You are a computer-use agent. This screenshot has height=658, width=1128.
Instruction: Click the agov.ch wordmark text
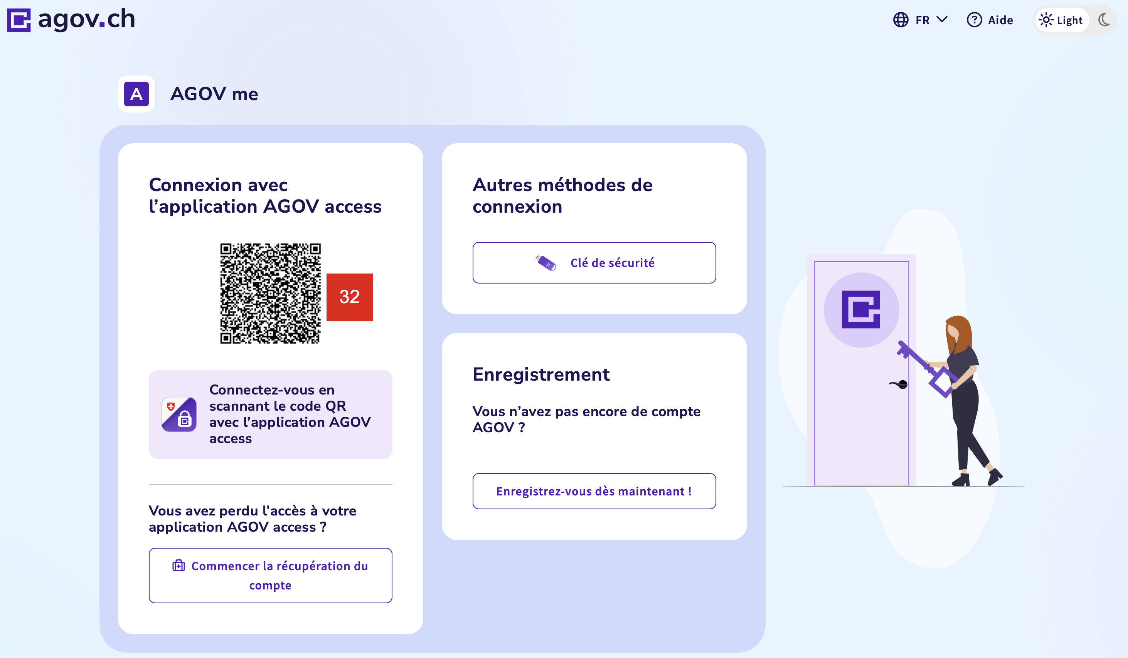point(87,19)
